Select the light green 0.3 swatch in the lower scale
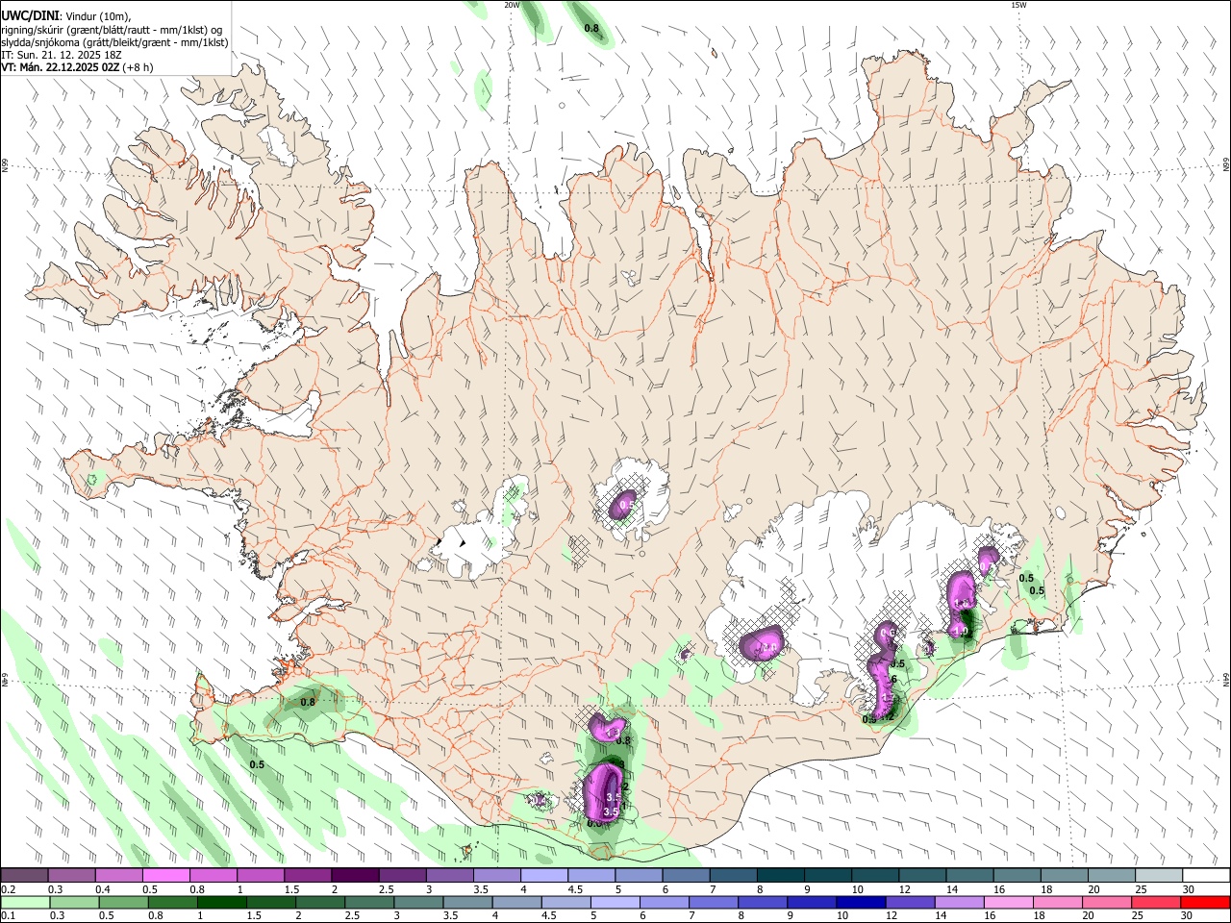1231x923 pixels. pyautogui.click(x=75, y=903)
